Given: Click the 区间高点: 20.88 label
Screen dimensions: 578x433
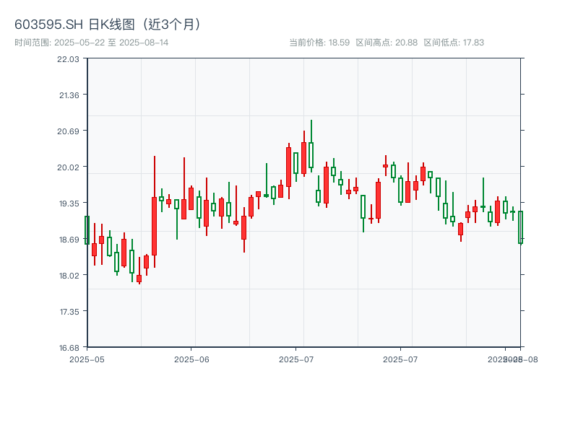Looking at the screenshot, I should (x=387, y=43).
